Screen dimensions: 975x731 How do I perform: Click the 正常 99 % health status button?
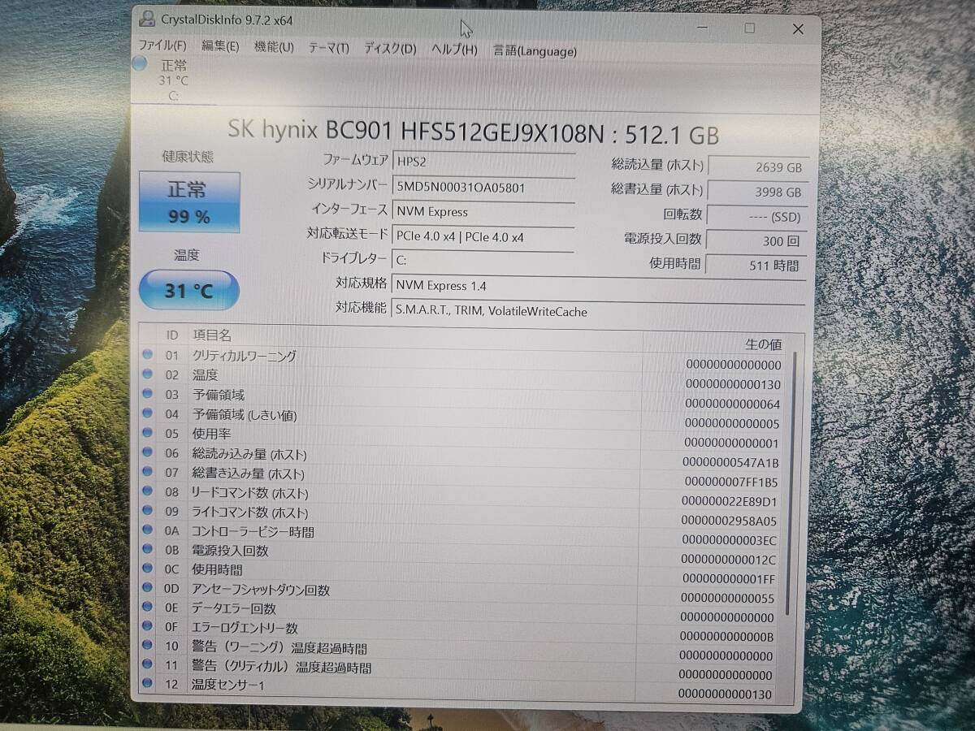pyautogui.click(x=189, y=201)
